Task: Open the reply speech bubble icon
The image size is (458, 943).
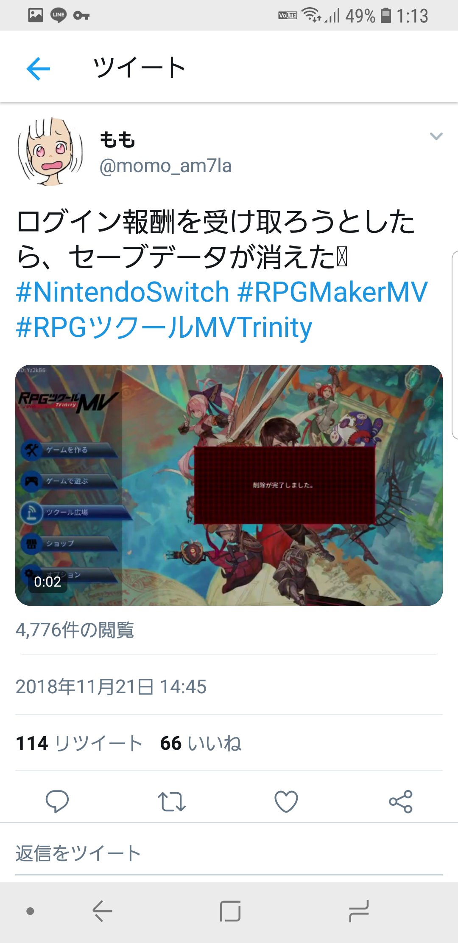Action: [57, 802]
